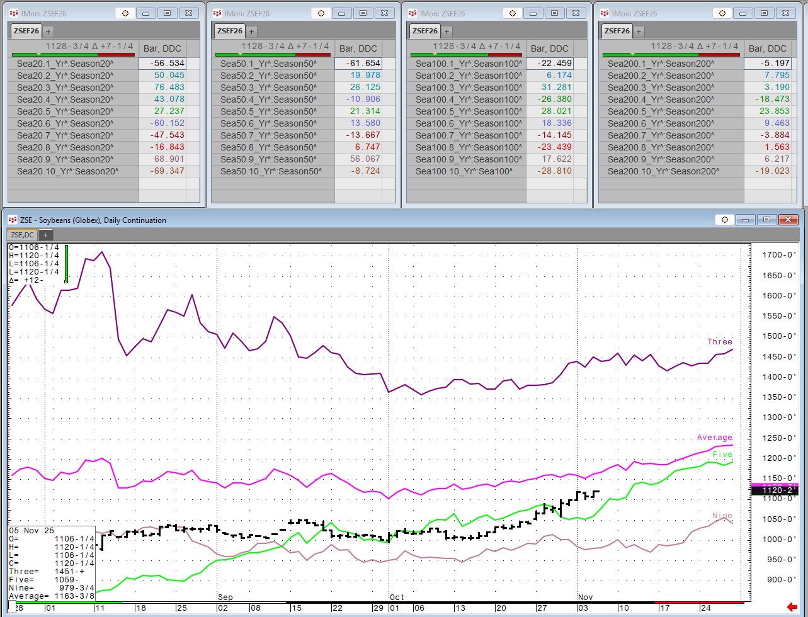The width and height of the screenshot is (808, 617).
Task: Select ZSEF26 tab in the Season20 monitor window
Action: (26, 31)
